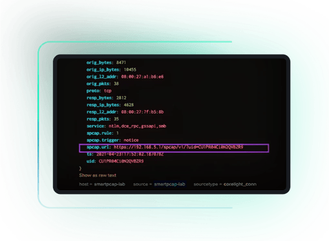This screenshot has height=241, width=329.
Task: Click the orig_bytes field name
Action: (x=100, y=63)
